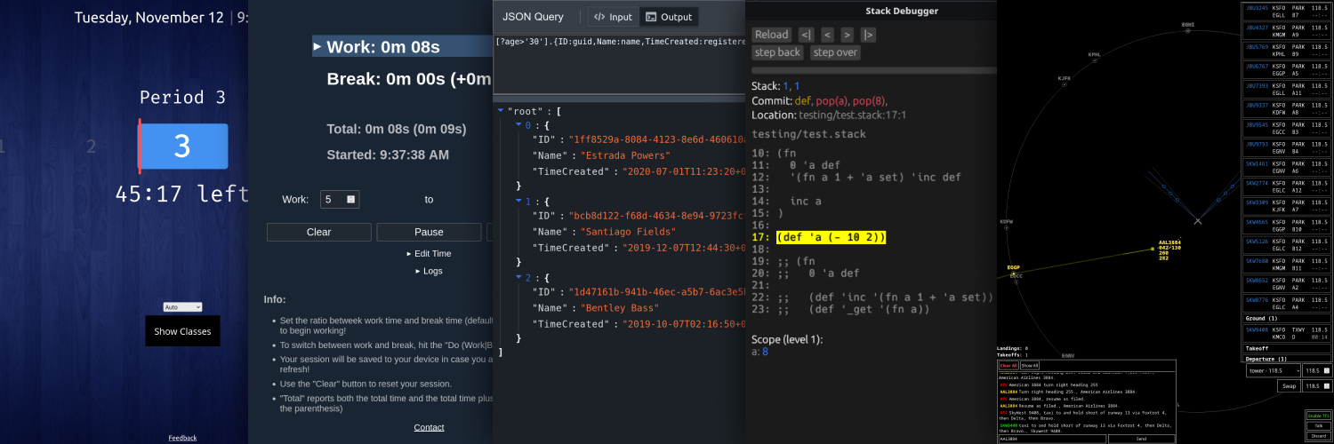Collapse the "root" array node
Viewport: 1334px width, 444px height.
point(501,112)
